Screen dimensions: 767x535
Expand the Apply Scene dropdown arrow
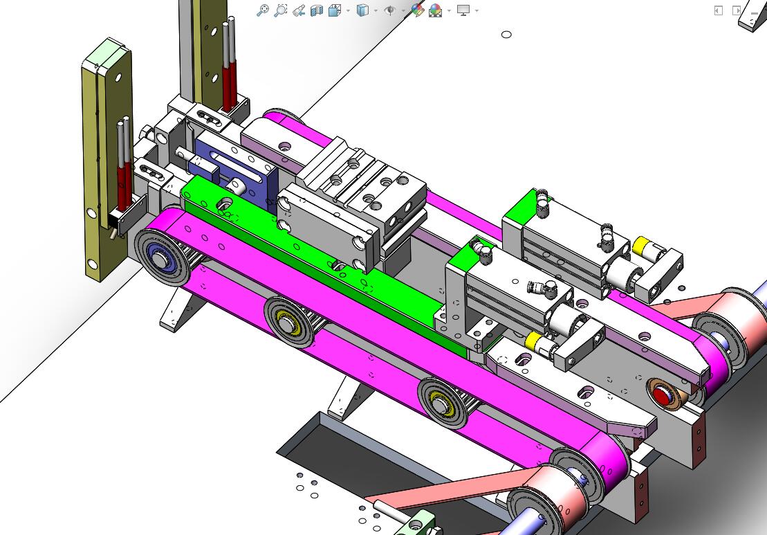point(449,11)
